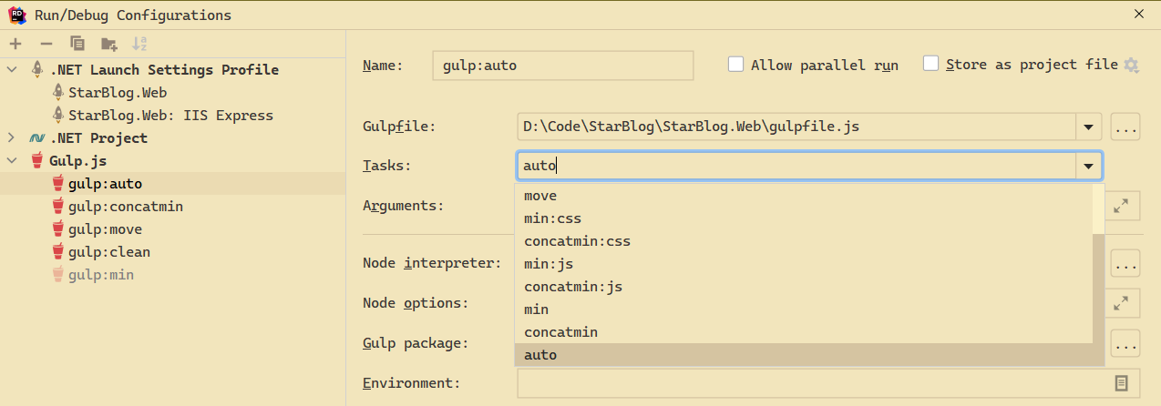
Task: Collapse the Gulp.js tree node
Action: 11,161
